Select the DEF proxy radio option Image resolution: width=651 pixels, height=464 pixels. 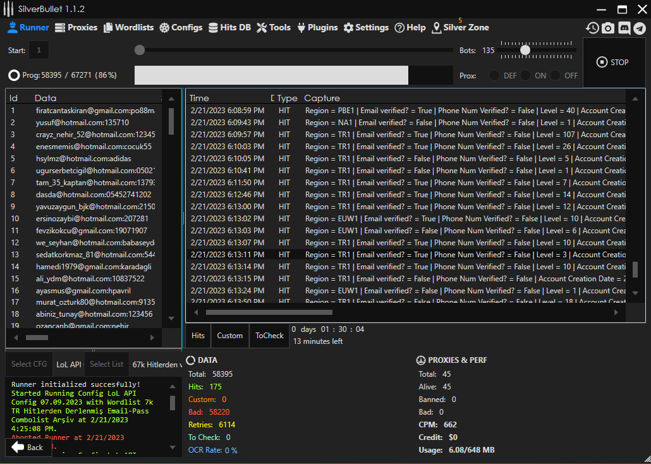[x=494, y=75]
